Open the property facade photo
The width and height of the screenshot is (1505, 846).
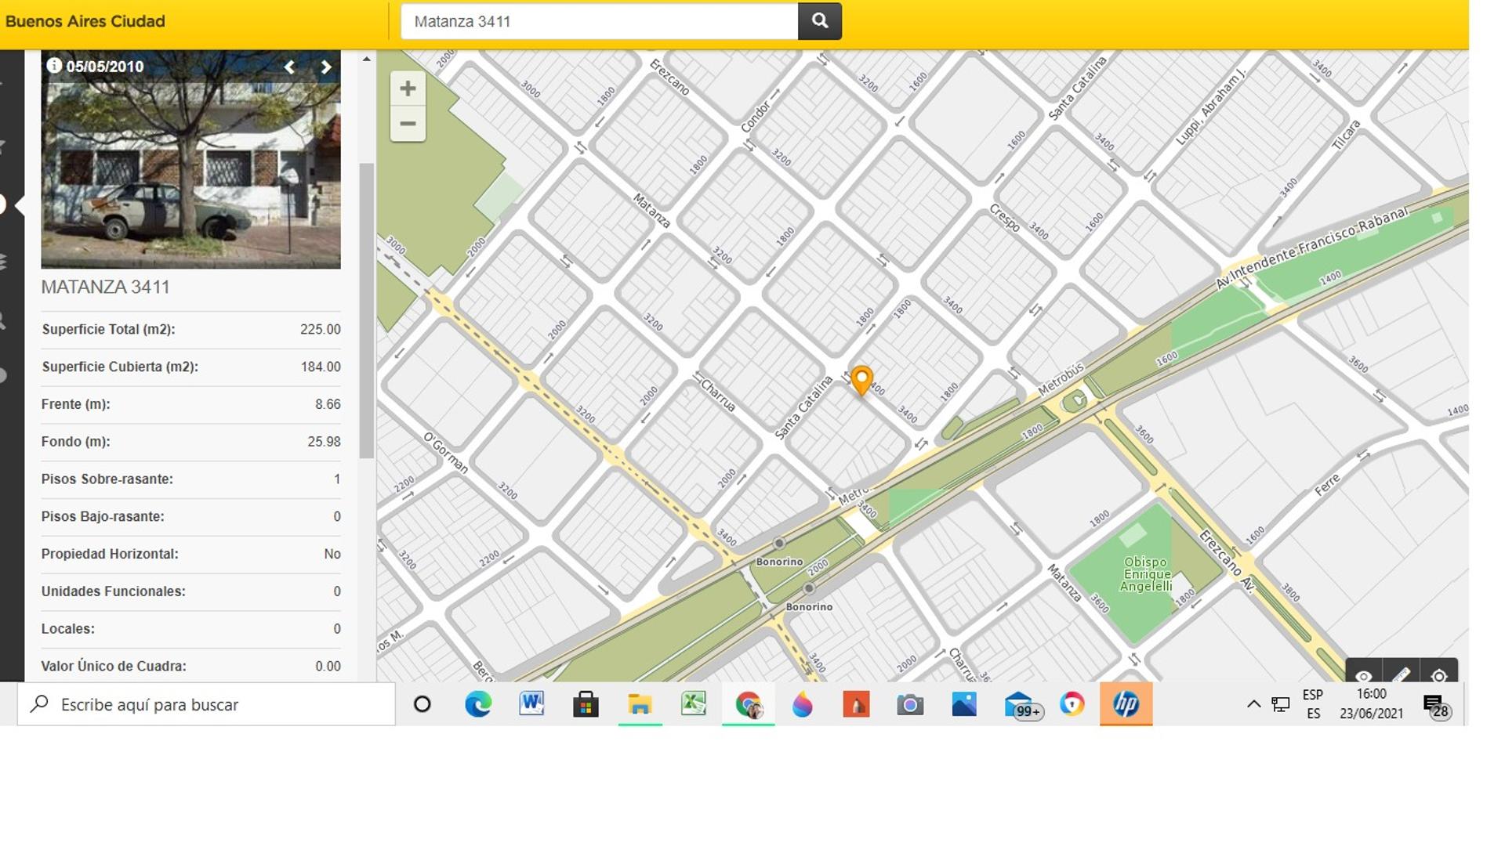point(190,160)
